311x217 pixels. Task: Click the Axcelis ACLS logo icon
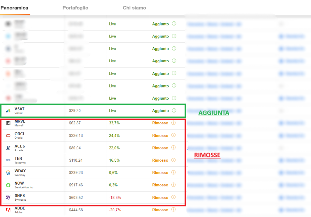pyautogui.click(x=8, y=148)
